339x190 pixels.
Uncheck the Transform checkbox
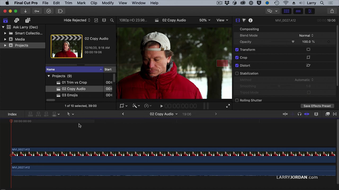237,50
